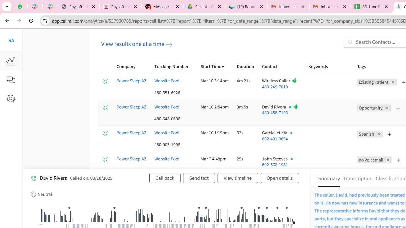This screenshot has height=228, width=406.
Task: Click inbound call icon for John Steeves row
Action: point(105,160)
